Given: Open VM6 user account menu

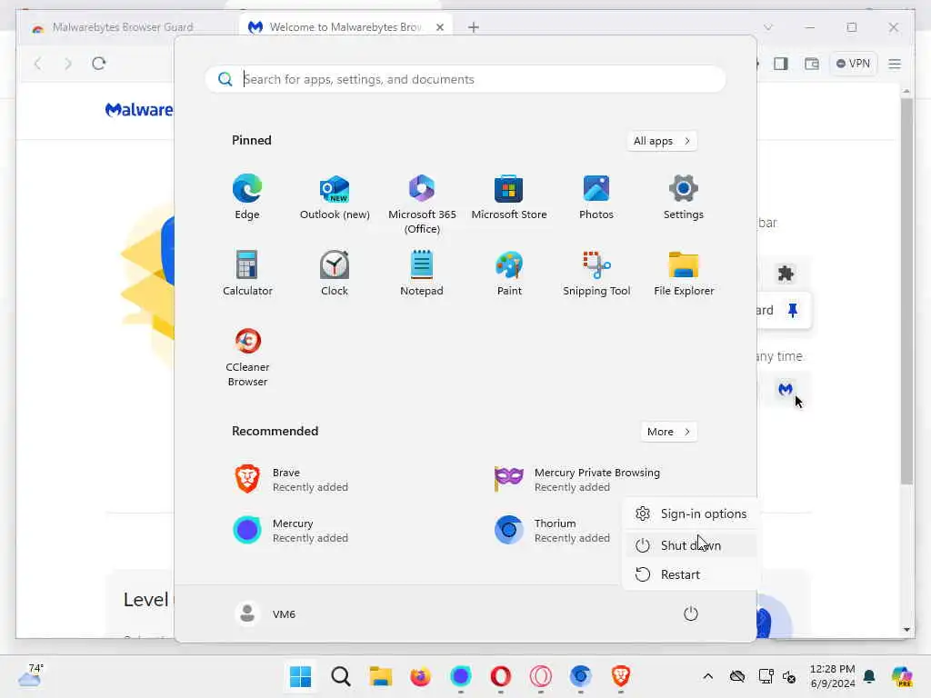Looking at the screenshot, I should point(265,613).
